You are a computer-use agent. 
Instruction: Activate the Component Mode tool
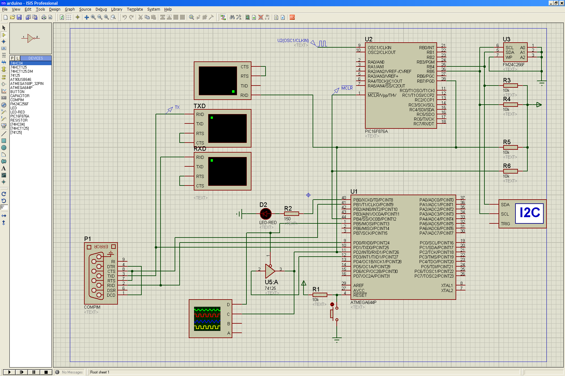[4, 35]
